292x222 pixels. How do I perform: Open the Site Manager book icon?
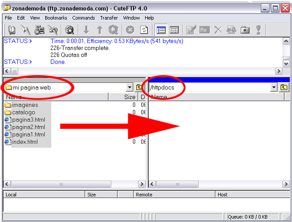tap(12, 30)
